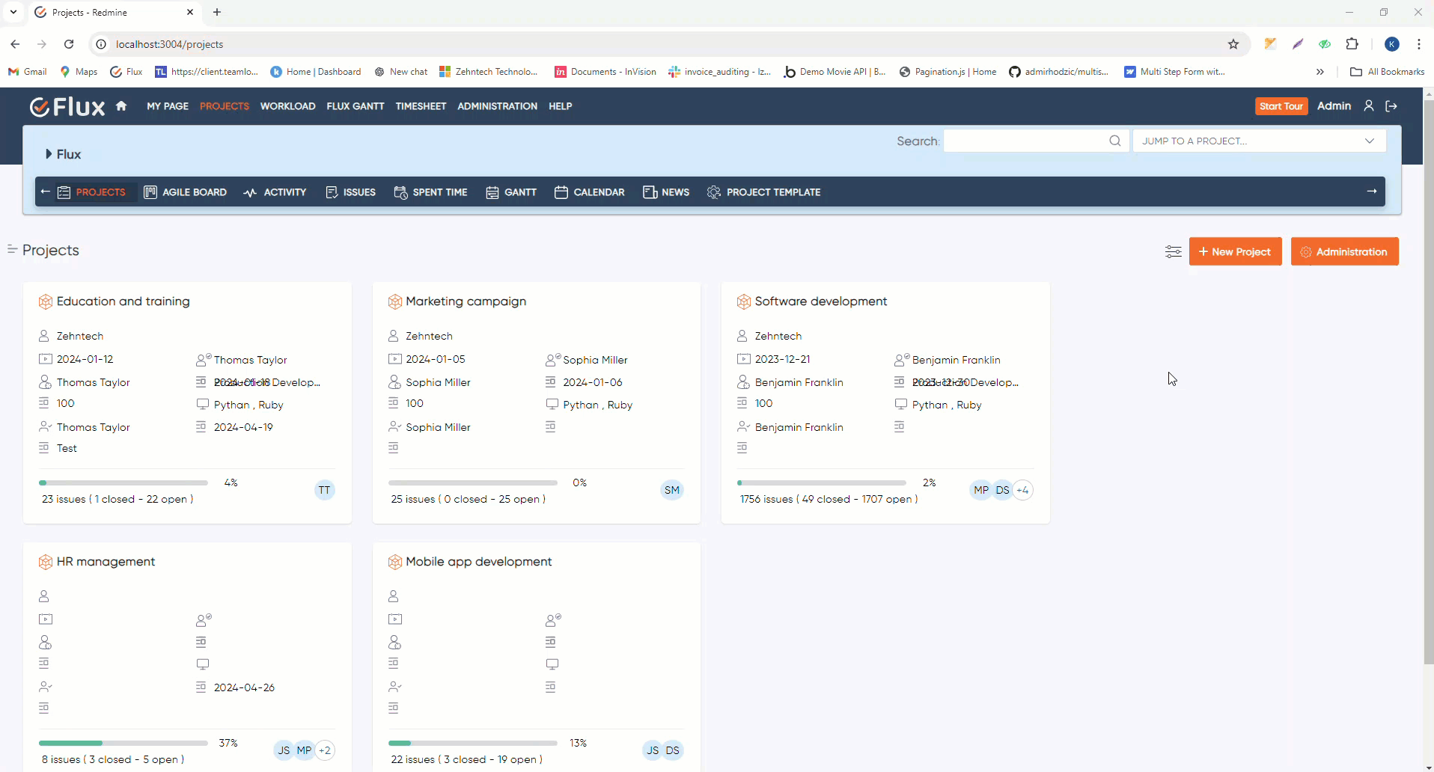Bookmark this page with the star icon
Viewport: 1434px width, 772px height.
tap(1233, 44)
